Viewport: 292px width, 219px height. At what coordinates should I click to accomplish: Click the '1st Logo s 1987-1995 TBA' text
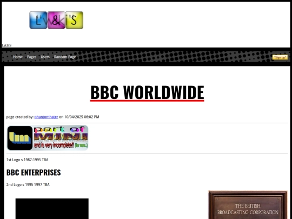point(28,160)
